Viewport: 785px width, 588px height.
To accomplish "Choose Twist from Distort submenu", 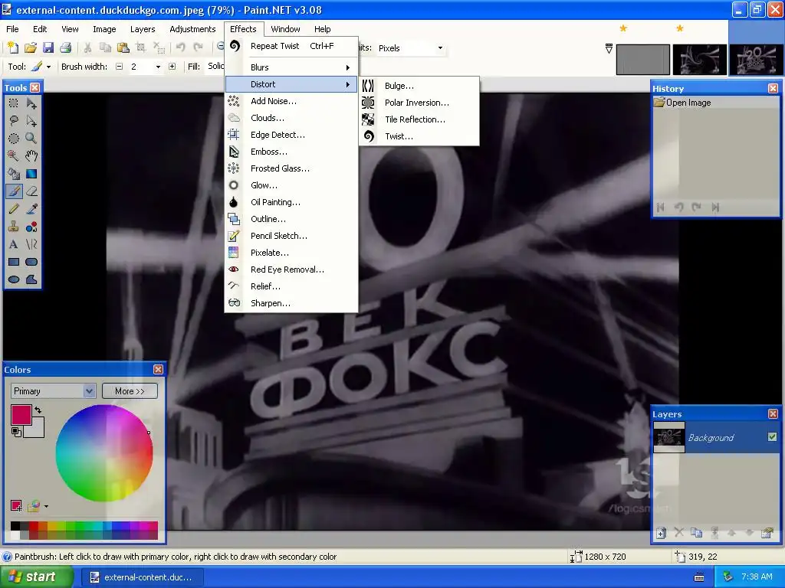I will [419, 136].
